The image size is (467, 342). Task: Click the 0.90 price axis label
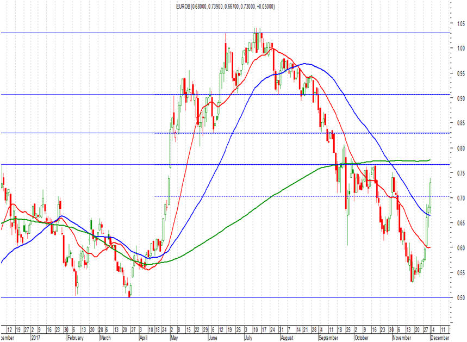coord(460,98)
